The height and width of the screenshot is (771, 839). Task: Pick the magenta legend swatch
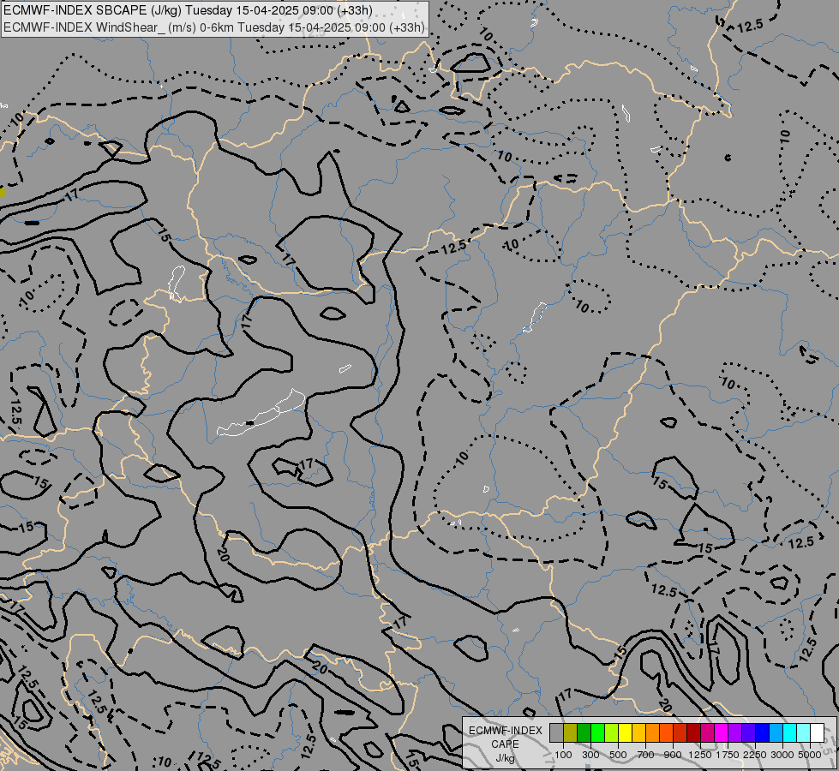coord(722,733)
